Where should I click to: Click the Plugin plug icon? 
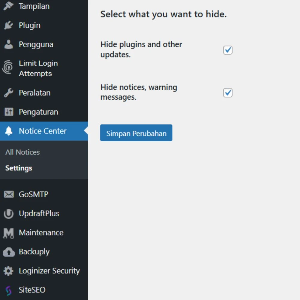click(x=9, y=25)
